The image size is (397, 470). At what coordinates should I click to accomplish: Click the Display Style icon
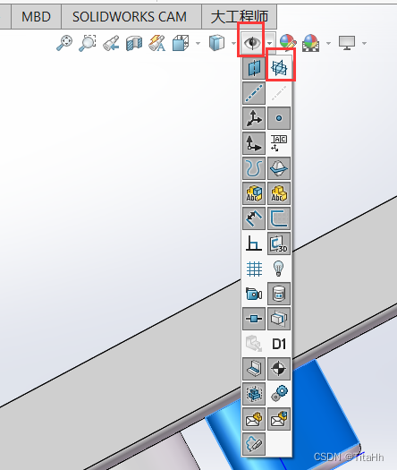(x=216, y=43)
